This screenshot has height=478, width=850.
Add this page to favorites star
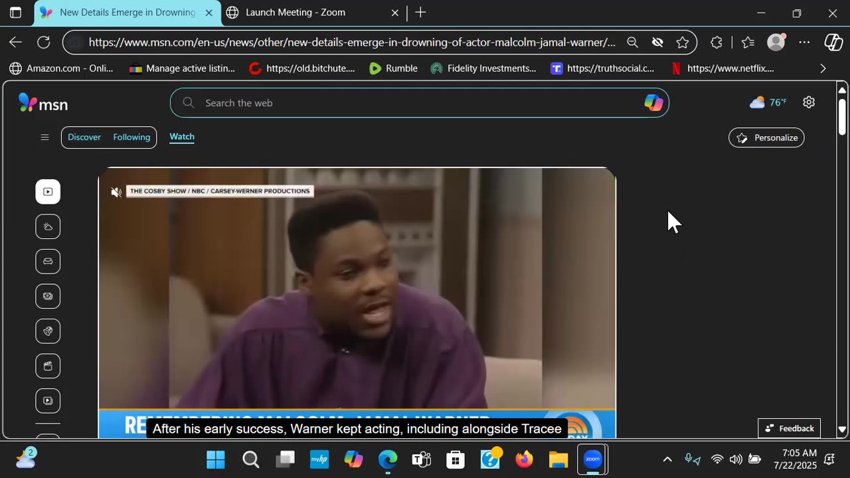[682, 42]
